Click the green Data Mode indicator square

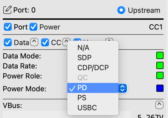[x=160, y=55]
